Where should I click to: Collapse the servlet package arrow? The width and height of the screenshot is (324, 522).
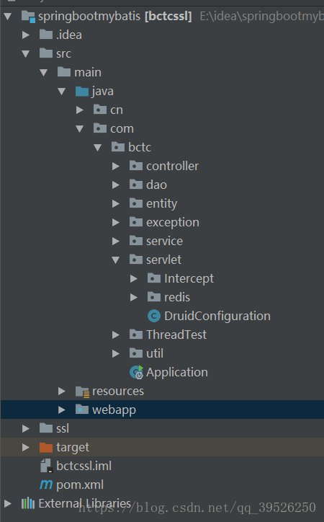click(x=116, y=260)
